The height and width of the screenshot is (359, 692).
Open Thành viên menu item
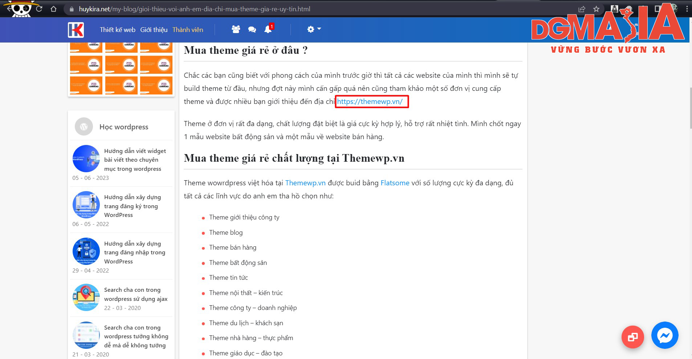pyautogui.click(x=188, y=30)
